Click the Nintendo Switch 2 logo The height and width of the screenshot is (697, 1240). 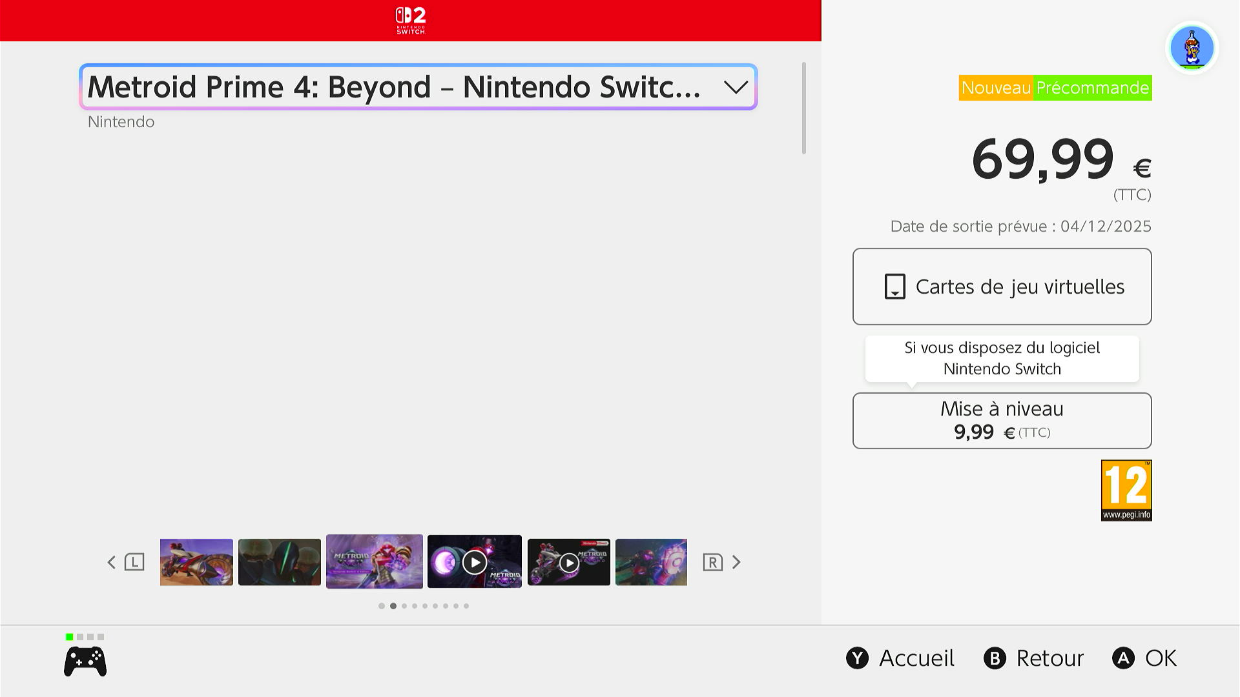pyautogui.click(x=411, y=21)
